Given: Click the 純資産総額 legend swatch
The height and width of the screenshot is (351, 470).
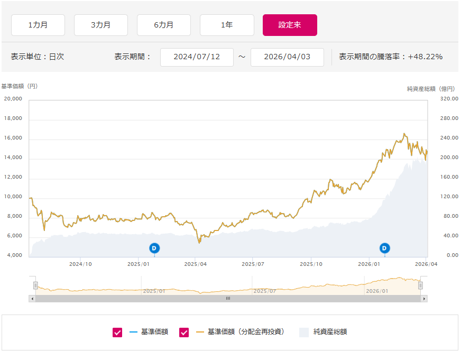Looking at the screenshot, I should click(304, 332).
